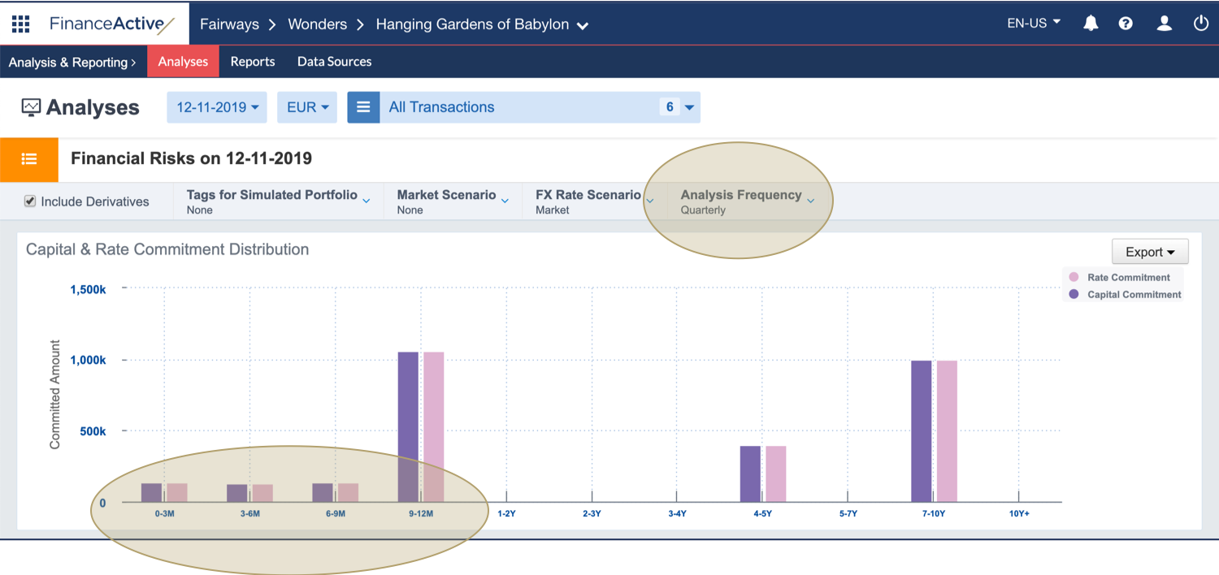Click the FinanceActive logo
The height and width of the screenshot is (575, 1219).
pos(112,24)
